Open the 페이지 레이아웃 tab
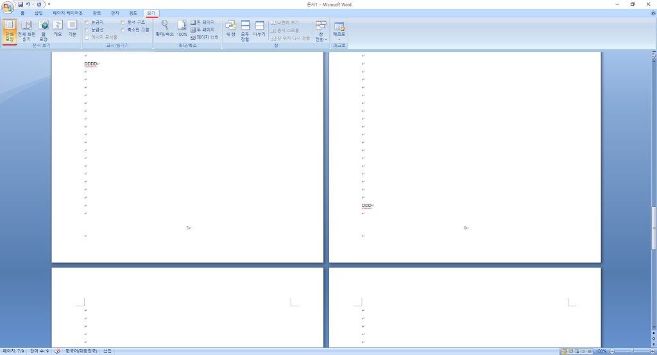The height and width of the screenshot is (355, 657). pyautogui.click(x=67, y=13)
